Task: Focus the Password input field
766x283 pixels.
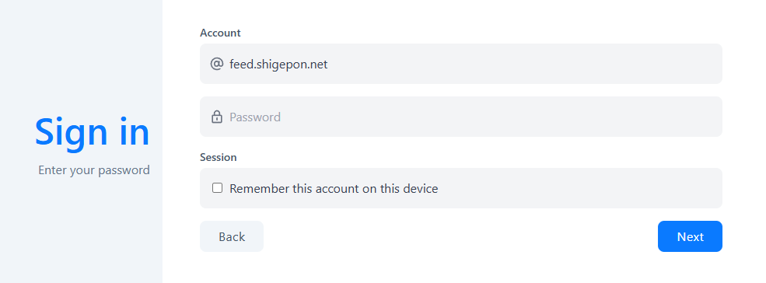Action: pyautogui.click(x=460, y=117)
